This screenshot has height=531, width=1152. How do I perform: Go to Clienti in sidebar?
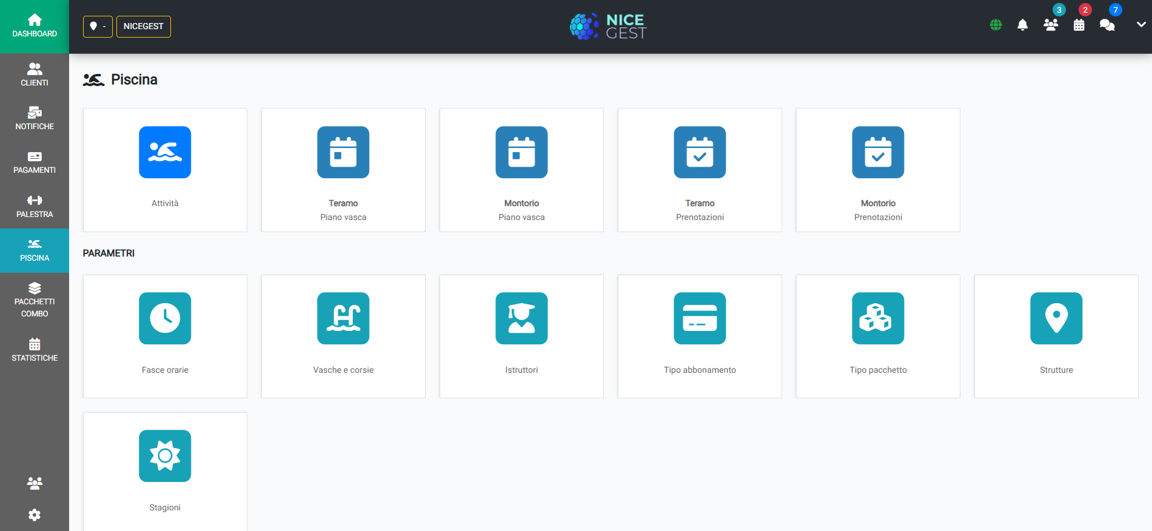(35, 75)
